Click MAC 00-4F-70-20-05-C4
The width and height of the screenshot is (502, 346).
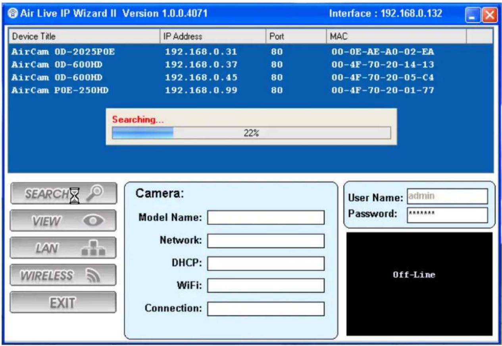coord(383,77)
